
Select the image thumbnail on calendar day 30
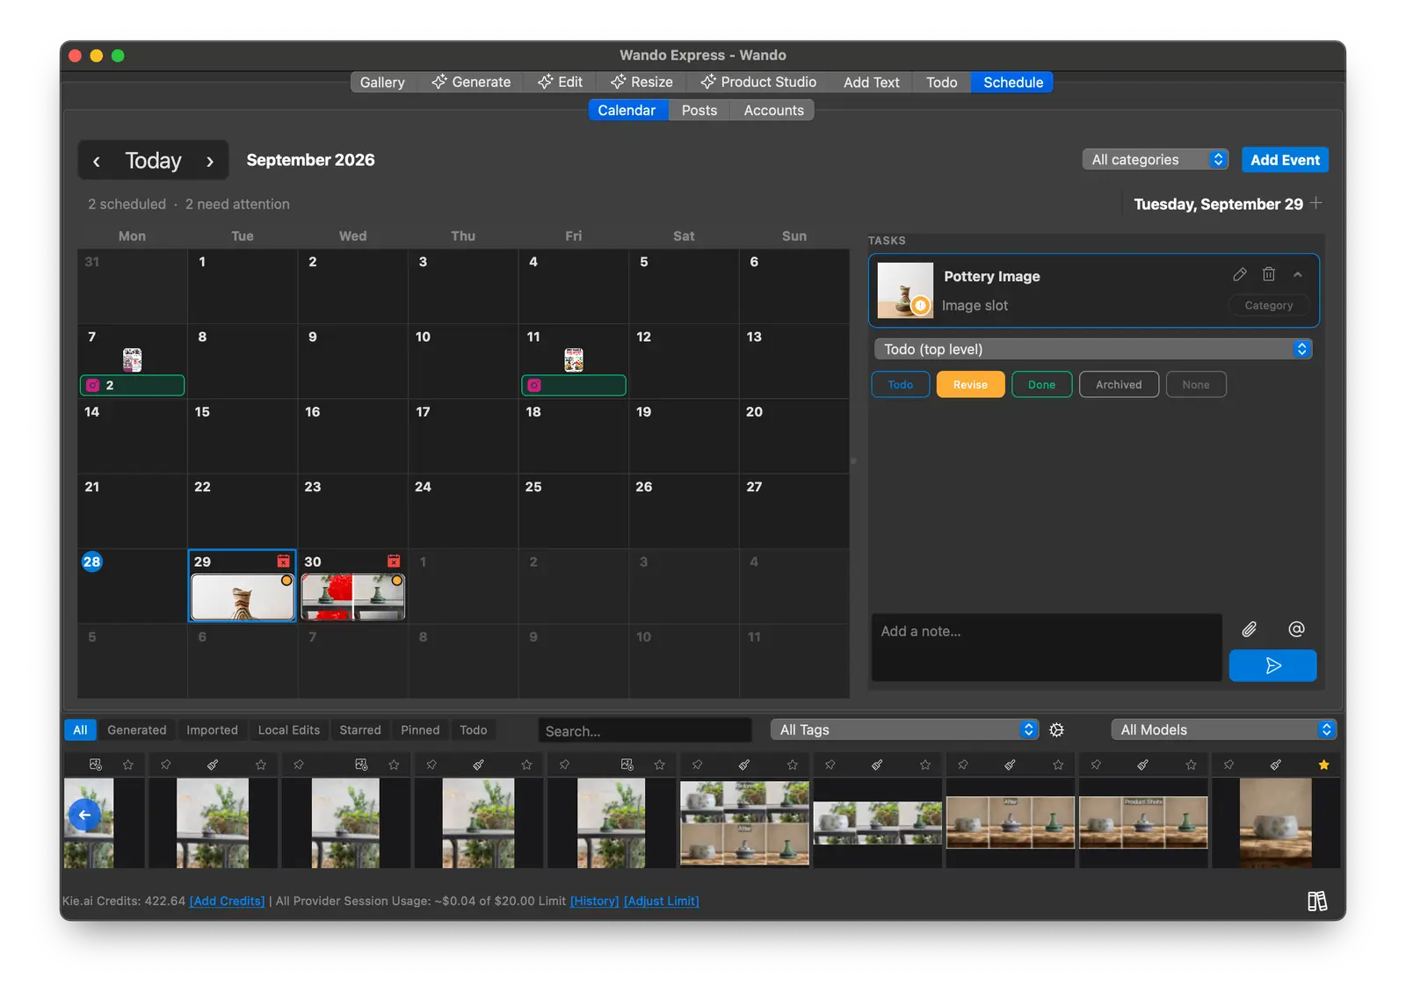coord(353,598)
